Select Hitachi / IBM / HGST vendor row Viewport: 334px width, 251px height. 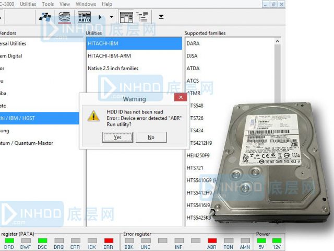pos(40,118)
